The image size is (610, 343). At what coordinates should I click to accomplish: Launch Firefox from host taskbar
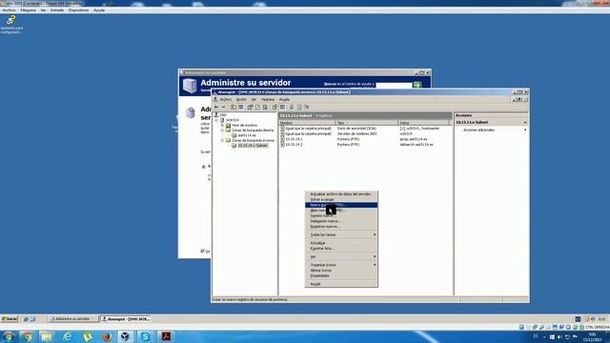[x=107, y=336]
